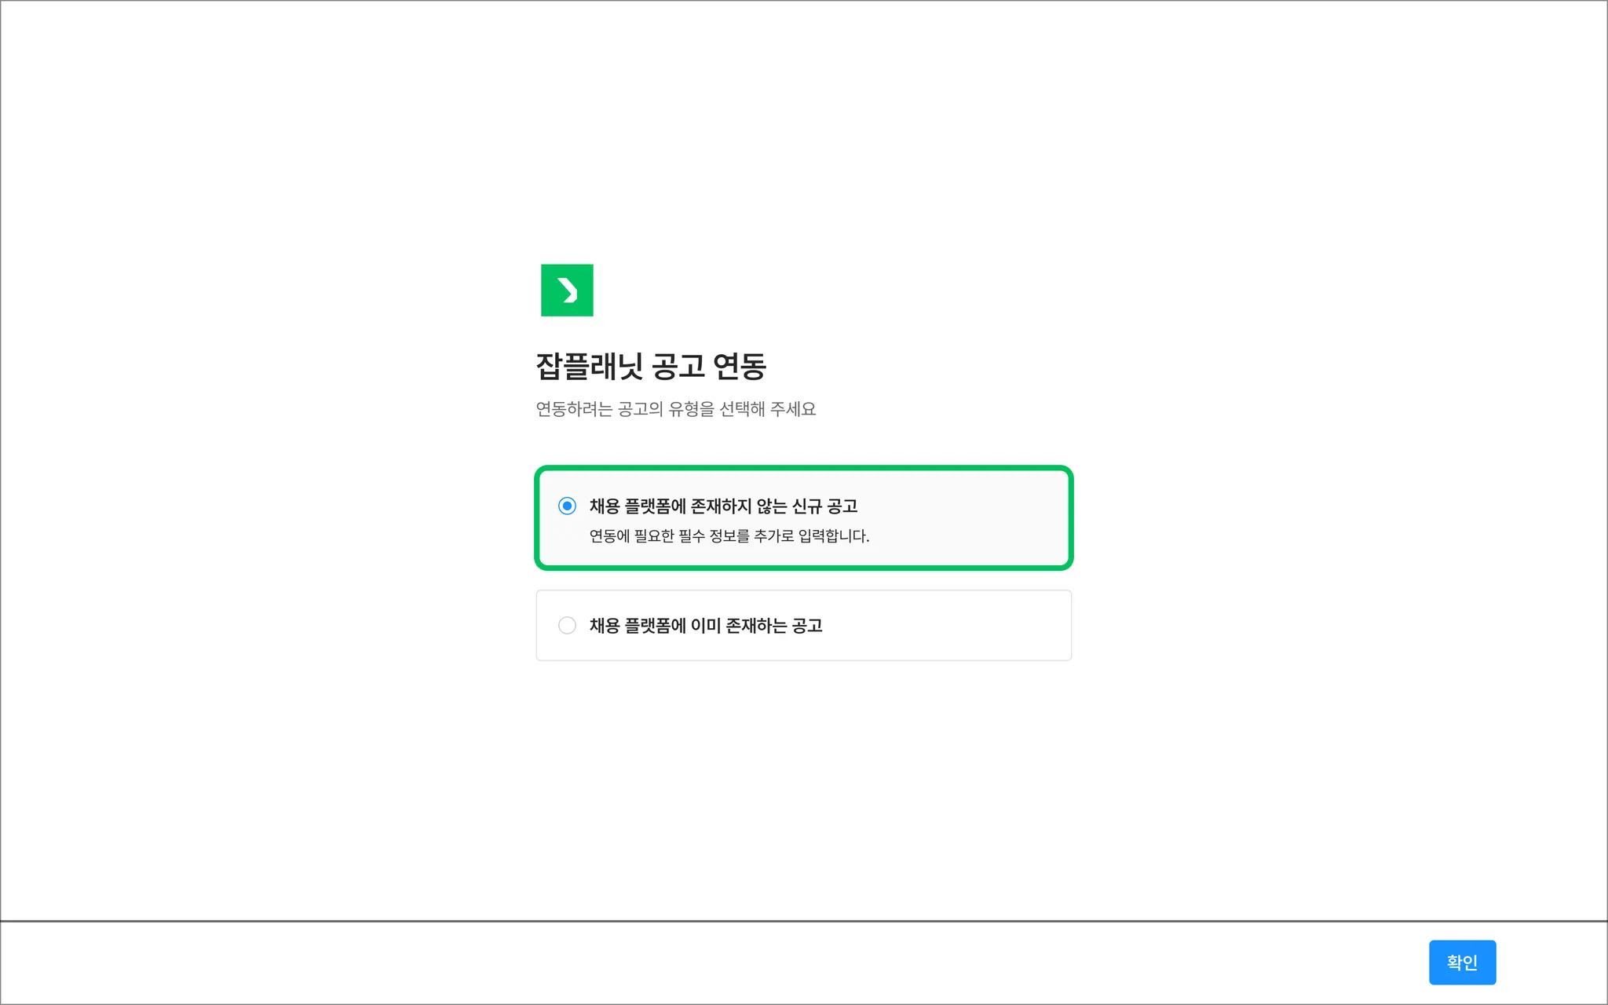Select the 신규 공고 radio button
The height and width of the screenshot is (1005, 1608).
click(x=567, y=506)
